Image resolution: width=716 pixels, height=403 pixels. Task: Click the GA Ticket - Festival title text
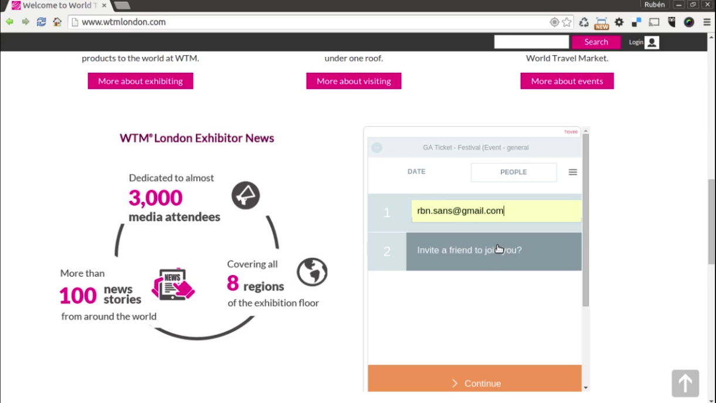[476, 148]
